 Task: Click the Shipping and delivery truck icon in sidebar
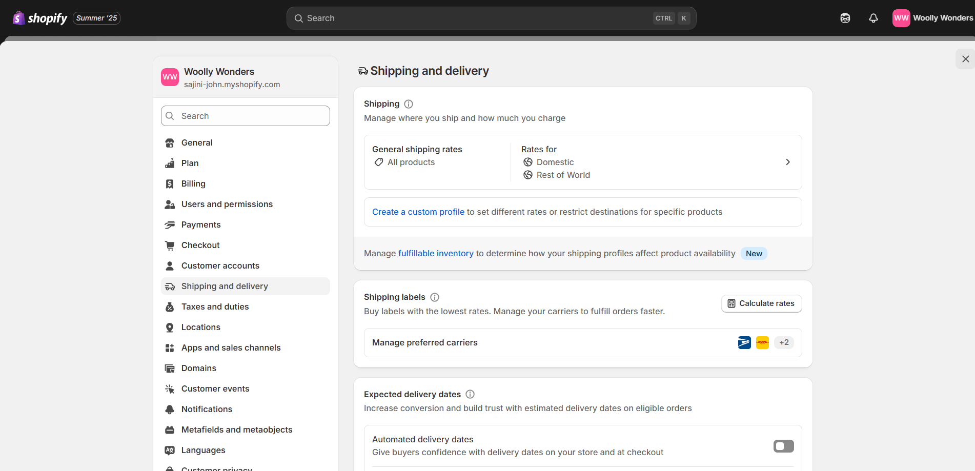point(170,286)
